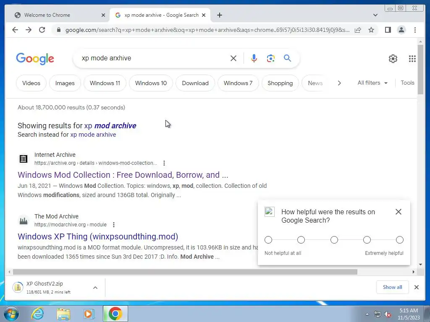Screen dimensions: 430x322
Task: Open Google apps grid
Action: 412,59
